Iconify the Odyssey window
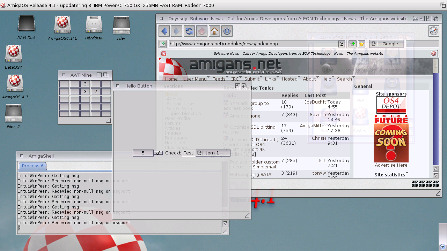This screenshot has width=447, height=251. (x=416, y=18)
